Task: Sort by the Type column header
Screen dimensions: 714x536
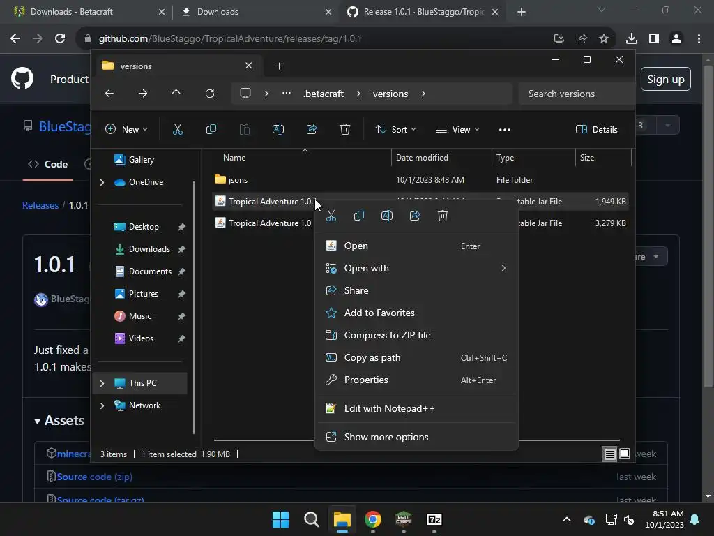Action: (x=533, y=158)
